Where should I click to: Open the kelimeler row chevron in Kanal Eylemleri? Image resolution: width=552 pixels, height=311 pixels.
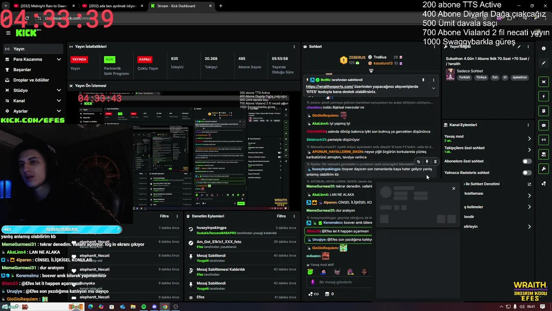click(530, 207)
